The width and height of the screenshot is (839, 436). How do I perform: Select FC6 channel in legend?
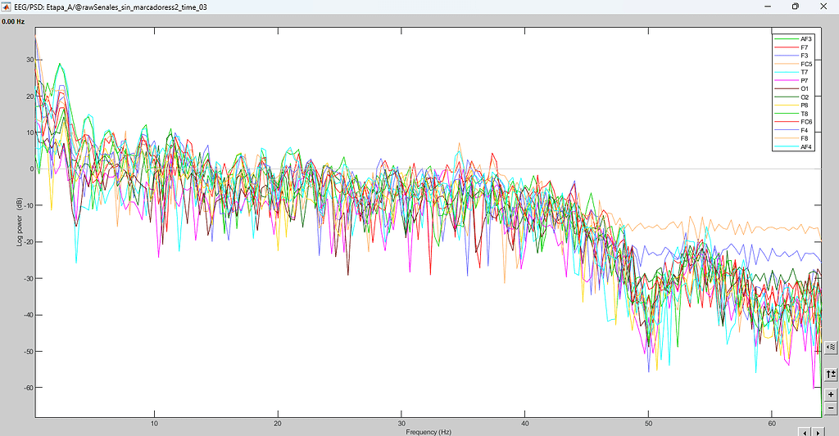point(806,122)
